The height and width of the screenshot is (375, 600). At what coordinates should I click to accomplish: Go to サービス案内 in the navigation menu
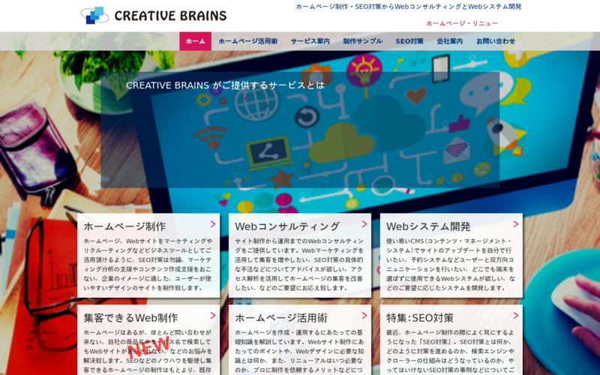coord(310,41)
